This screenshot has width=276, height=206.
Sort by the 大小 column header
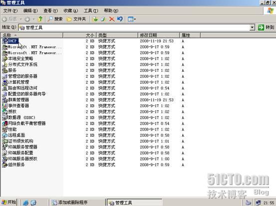point(79,35)
